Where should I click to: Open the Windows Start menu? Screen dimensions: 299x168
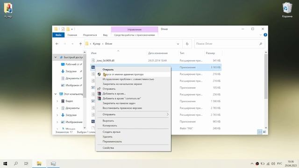point(5,164)
